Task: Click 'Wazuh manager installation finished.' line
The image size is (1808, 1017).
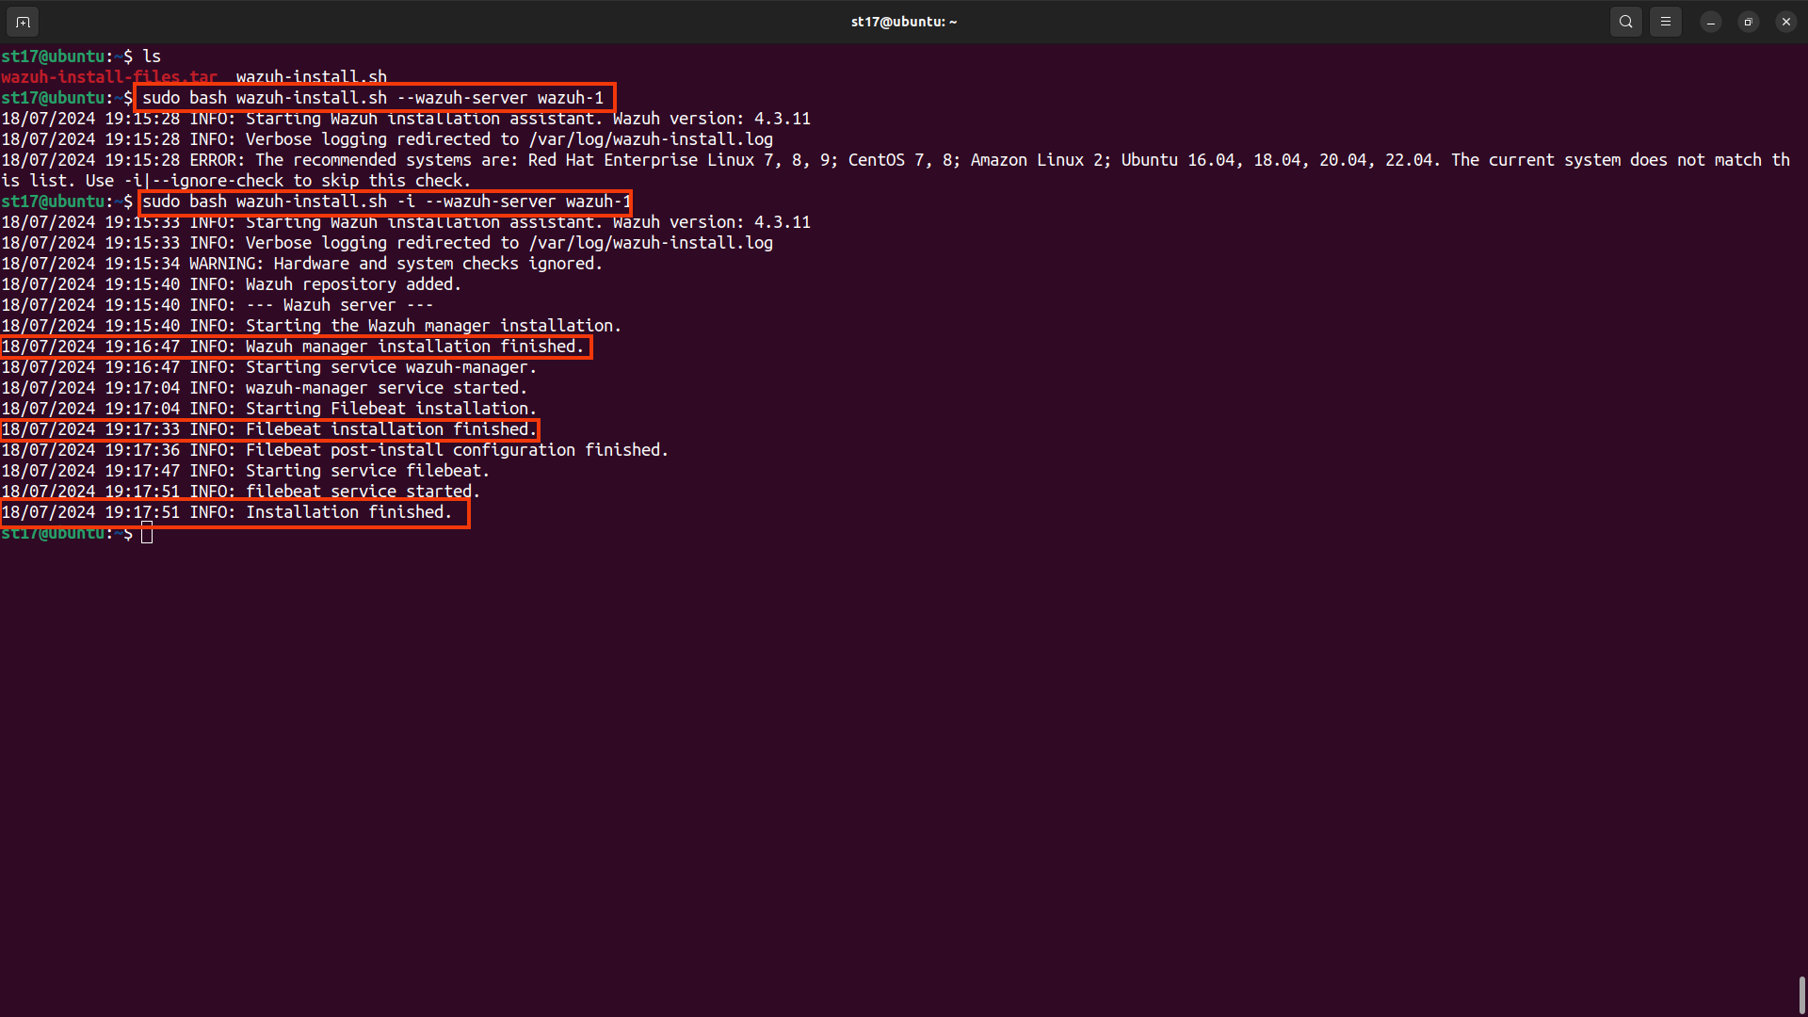Action: pos(293,347)
